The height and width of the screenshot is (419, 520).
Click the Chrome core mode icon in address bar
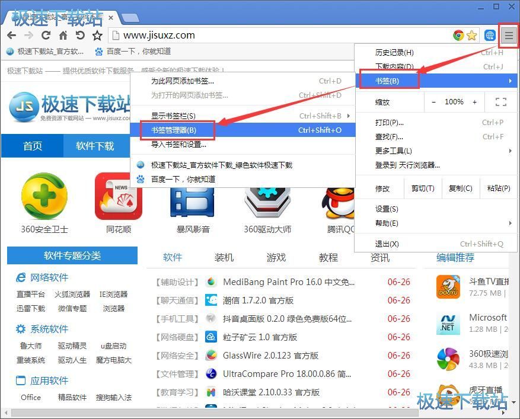[458, 35]
